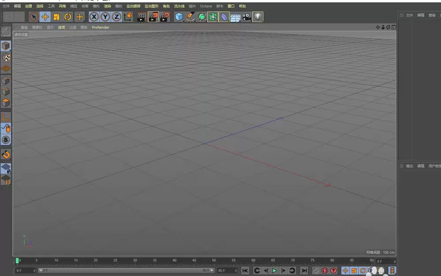Click the Render to Picture Viewer icon
441x276 pixels.
(x=153, y=17)
